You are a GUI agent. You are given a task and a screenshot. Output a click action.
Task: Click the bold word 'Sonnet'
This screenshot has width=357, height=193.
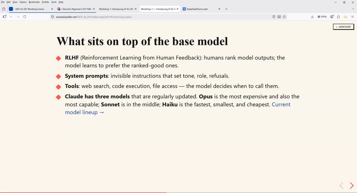110,105
